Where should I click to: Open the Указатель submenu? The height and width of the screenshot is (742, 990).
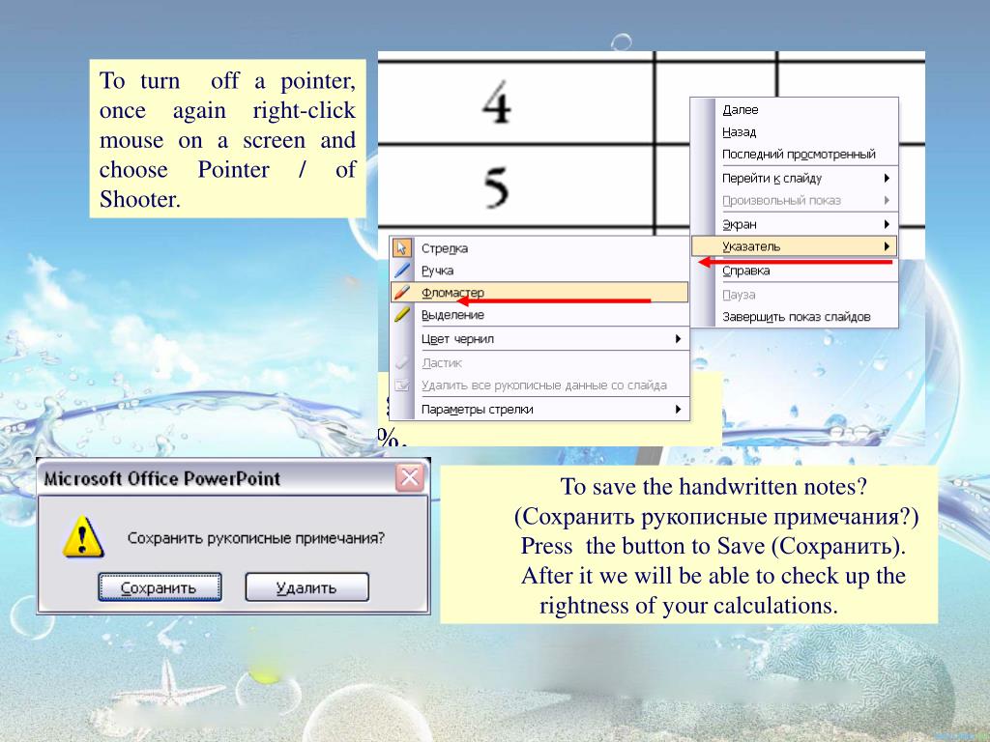pyautogui.click(x=795, y=246)
